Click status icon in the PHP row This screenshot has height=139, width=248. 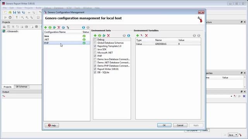click(x=84, y=43)
